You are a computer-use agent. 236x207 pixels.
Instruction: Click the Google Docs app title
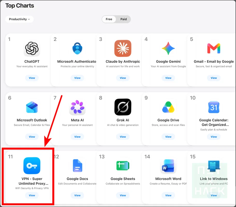(77, 179)
